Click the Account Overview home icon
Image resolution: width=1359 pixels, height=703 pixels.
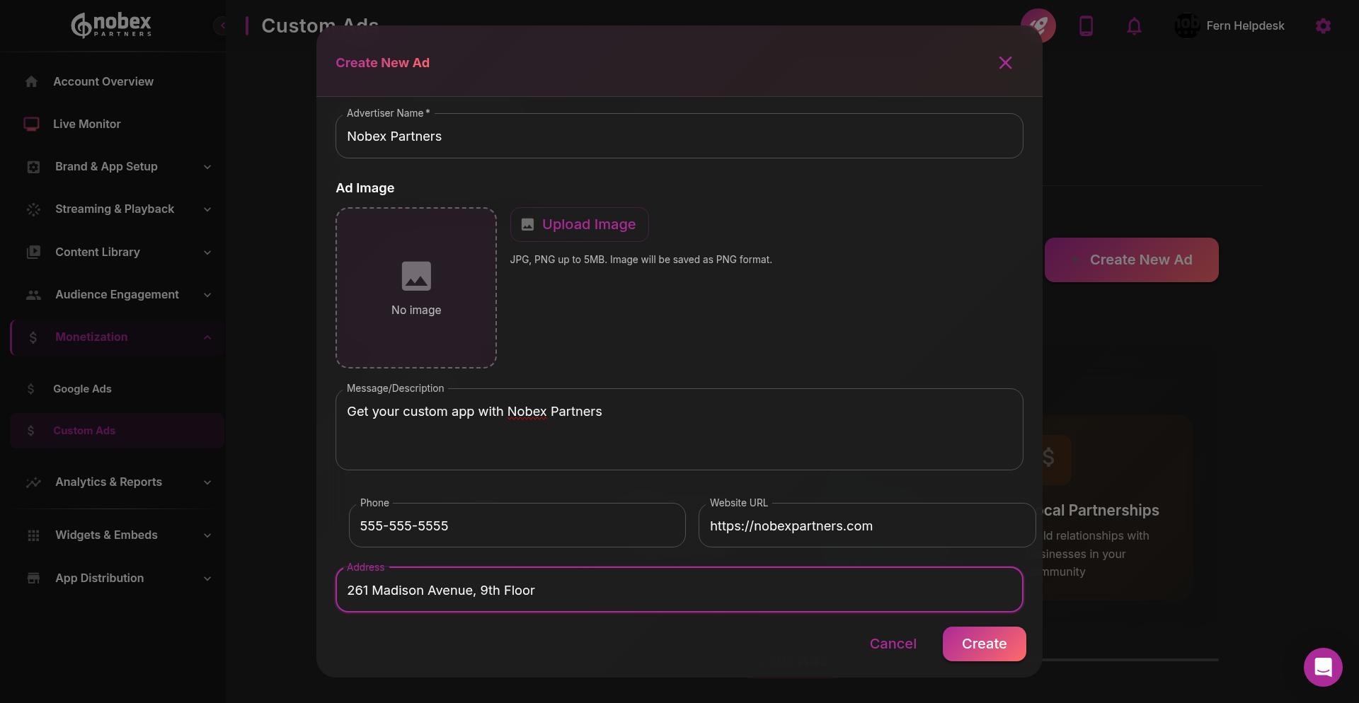32,81
